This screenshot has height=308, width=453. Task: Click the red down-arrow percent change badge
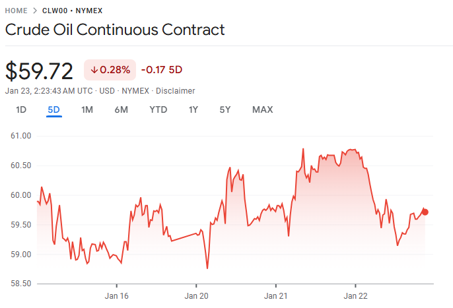110,69
